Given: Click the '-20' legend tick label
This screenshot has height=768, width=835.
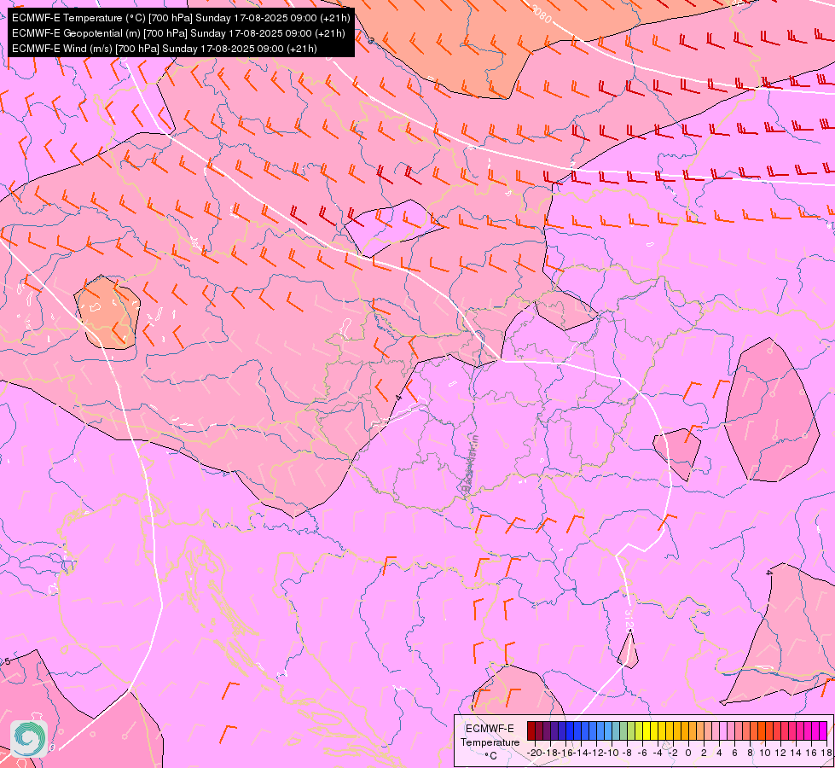Looking at the screenshot, I should pyautogui.click(x=535, y=753).
